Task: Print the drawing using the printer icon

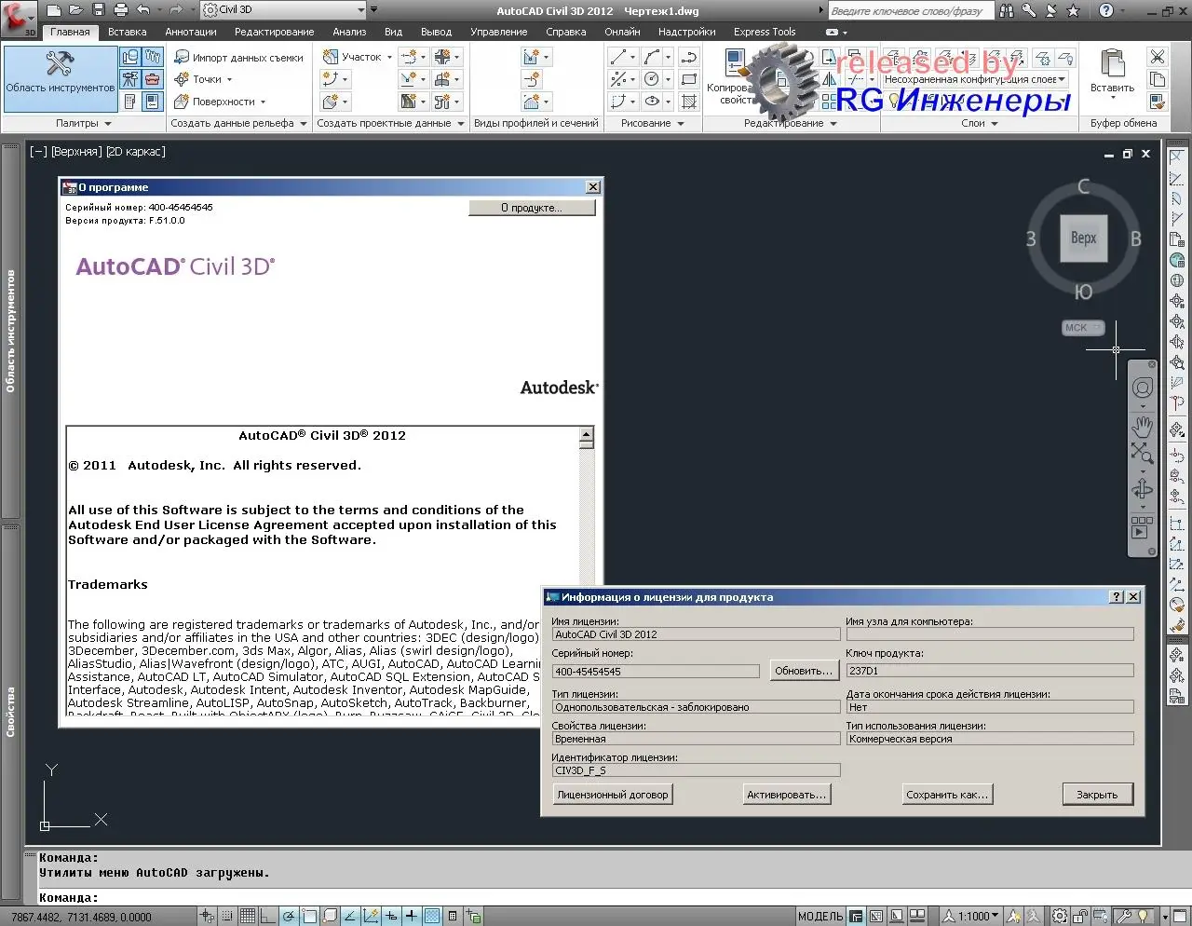Action: [120, 10]
